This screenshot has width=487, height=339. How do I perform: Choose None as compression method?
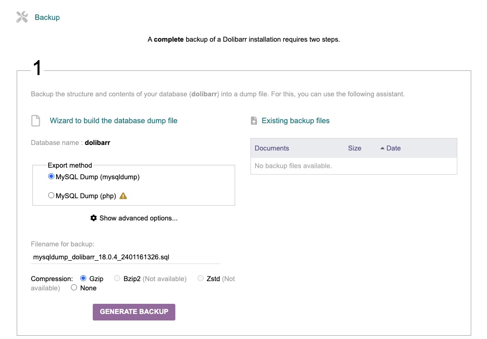(x=74, y=288)
